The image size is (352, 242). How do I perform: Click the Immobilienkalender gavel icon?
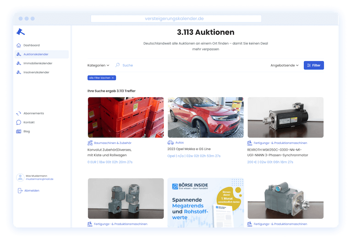[18, 63]
